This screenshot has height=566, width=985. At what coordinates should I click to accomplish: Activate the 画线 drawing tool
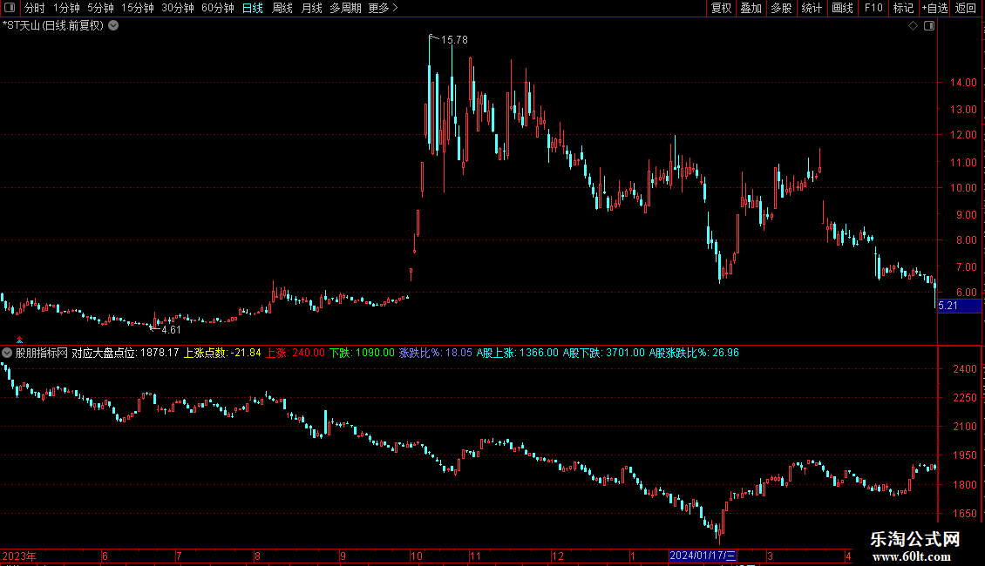point(842,8)
